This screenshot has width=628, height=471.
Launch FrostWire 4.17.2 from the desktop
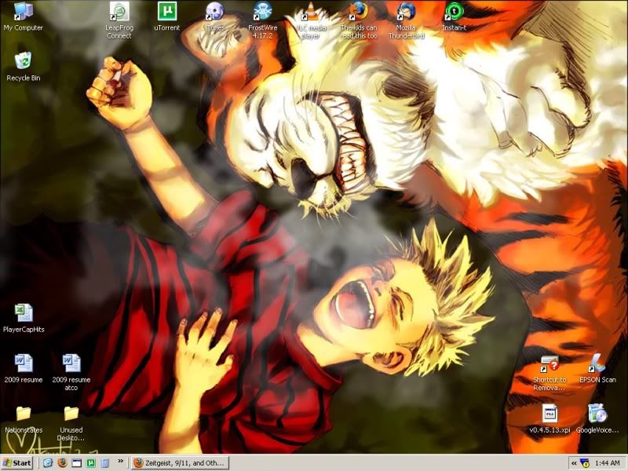coord(263,20)
